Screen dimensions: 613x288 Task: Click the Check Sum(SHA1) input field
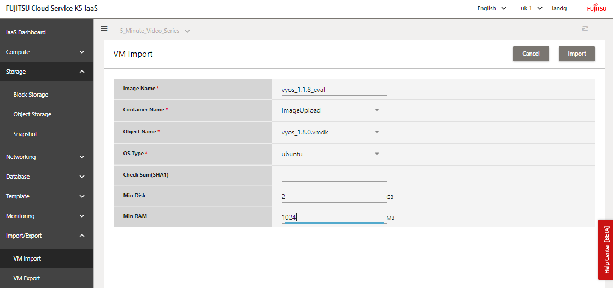(x=334, y=175)
